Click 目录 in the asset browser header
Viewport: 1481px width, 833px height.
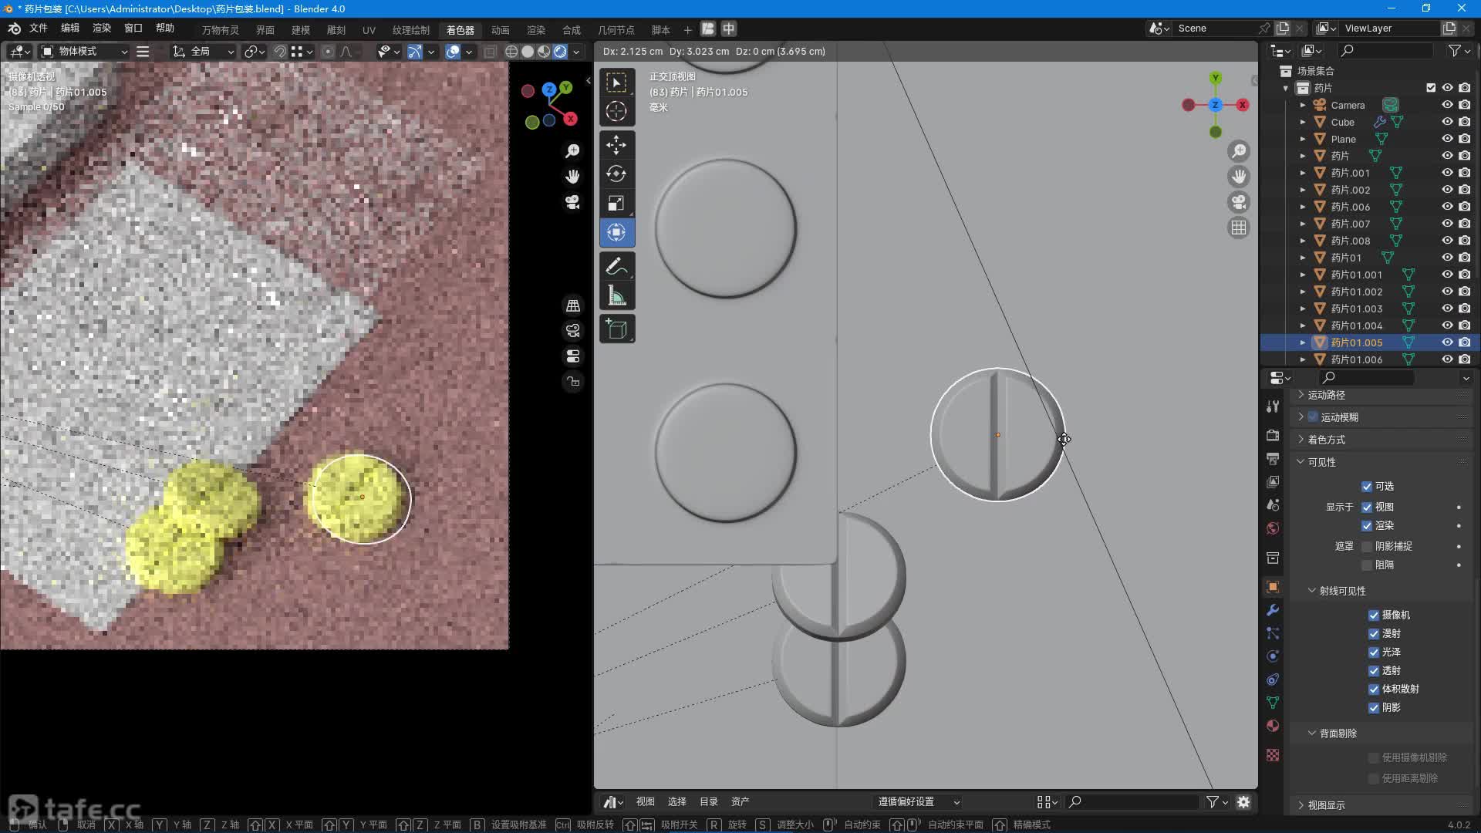(709, 802)
